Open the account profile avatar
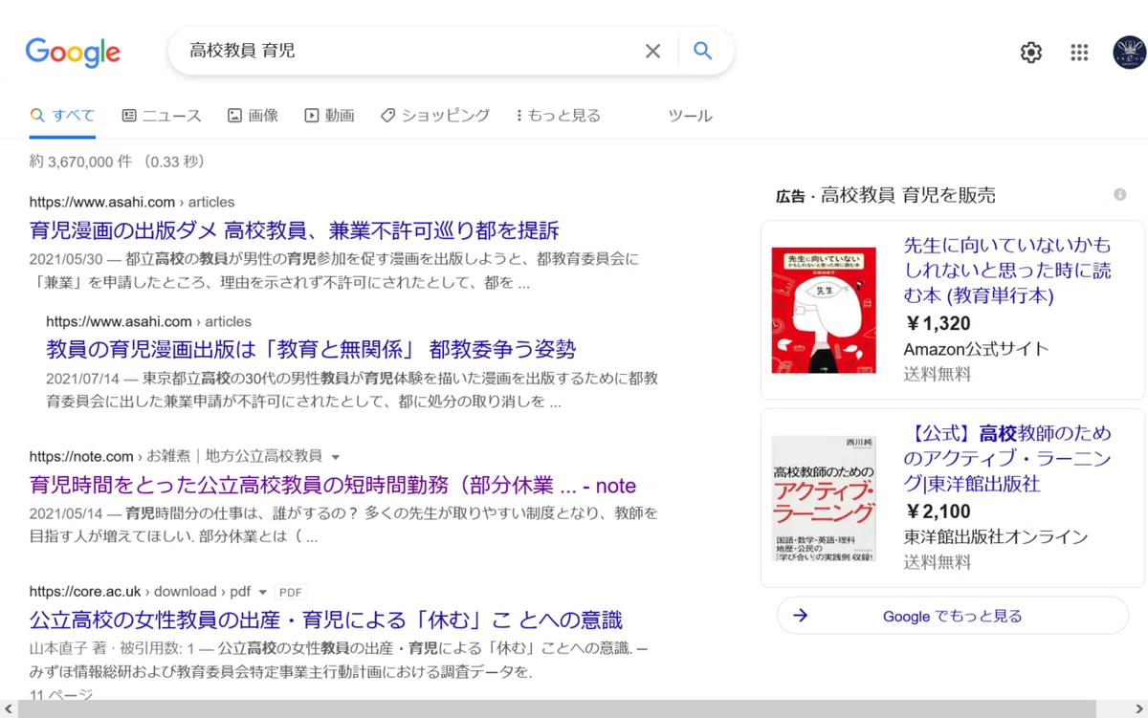1148x718 pixels. point(1129,53)
